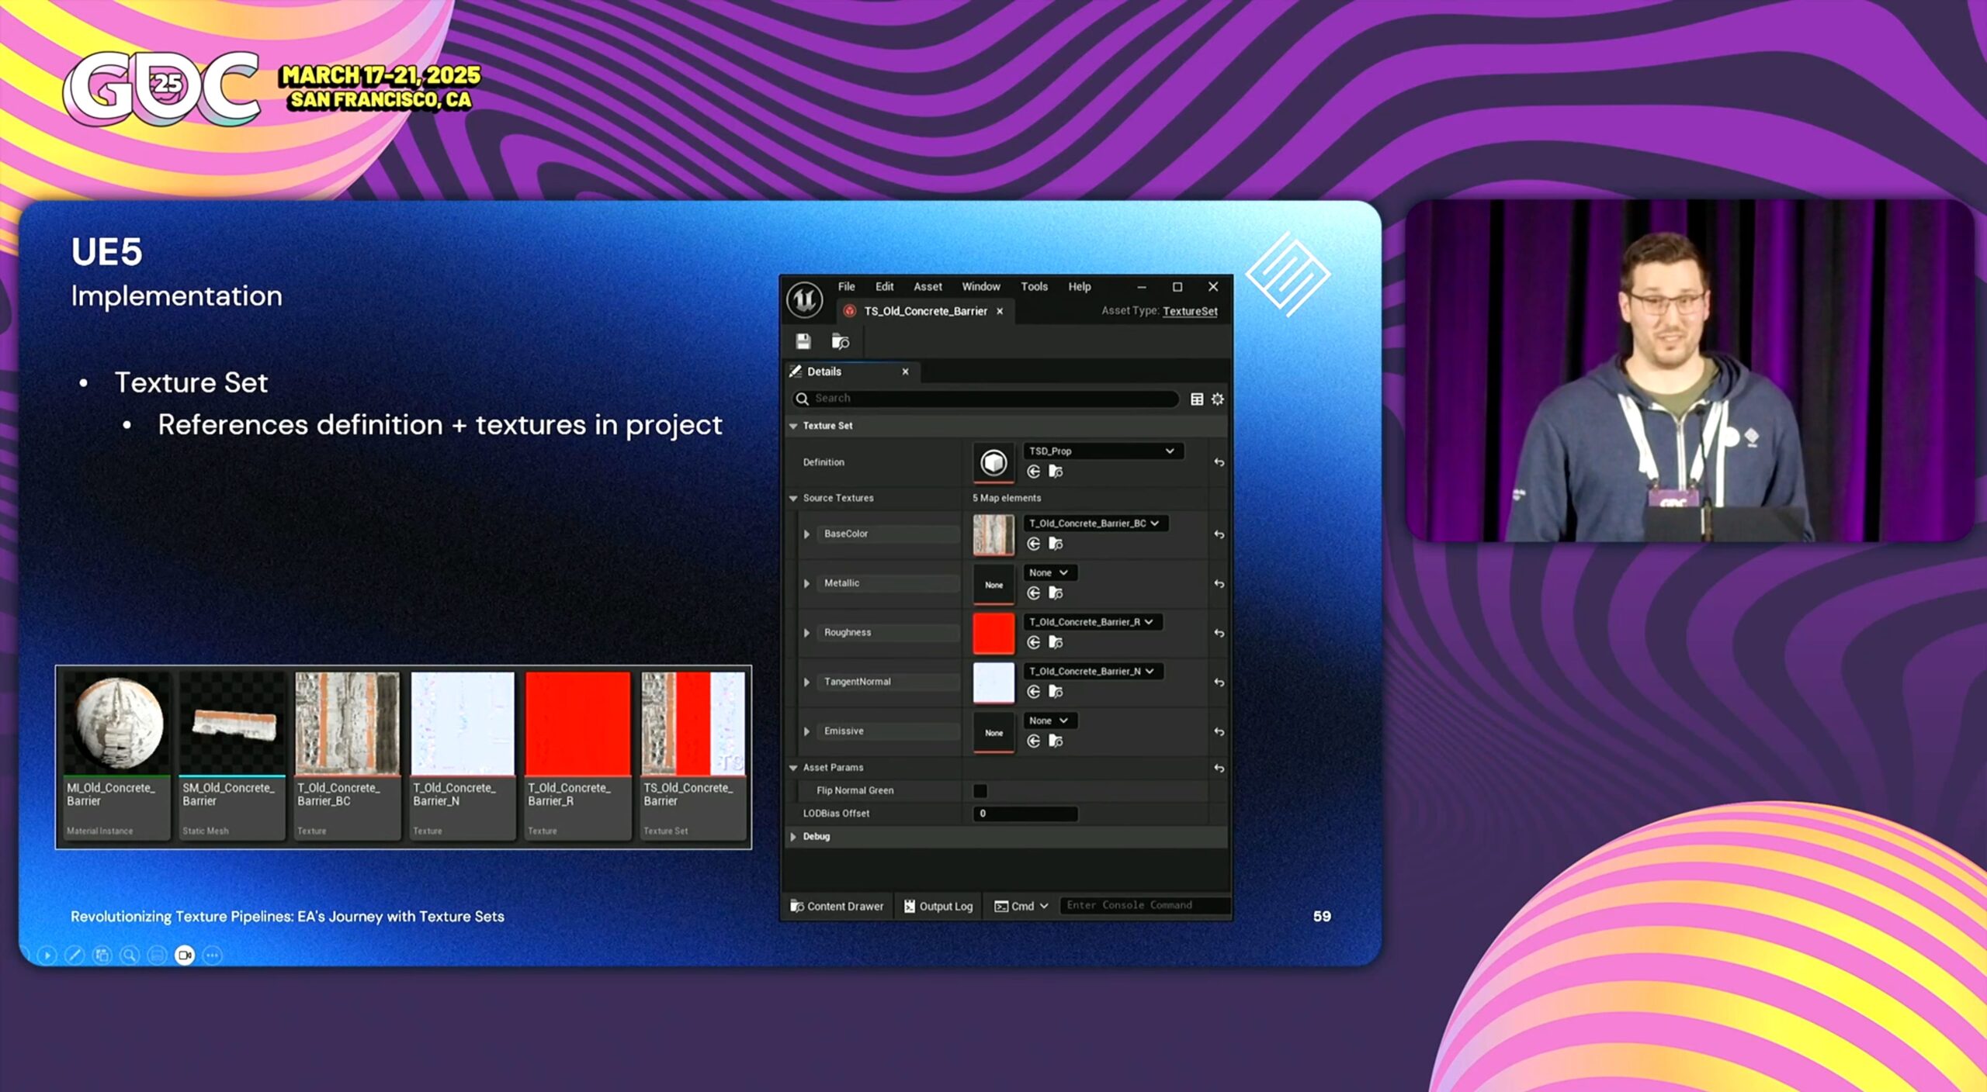Open Details panel settings gear icon
1987x1092 pixels.
click(x=1218, y=399)
